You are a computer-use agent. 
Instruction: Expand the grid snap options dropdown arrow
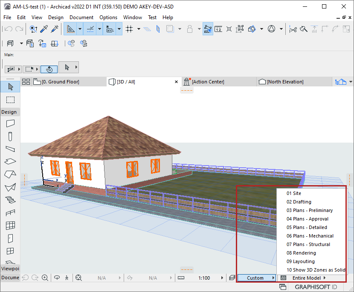(x=139, y=29)
